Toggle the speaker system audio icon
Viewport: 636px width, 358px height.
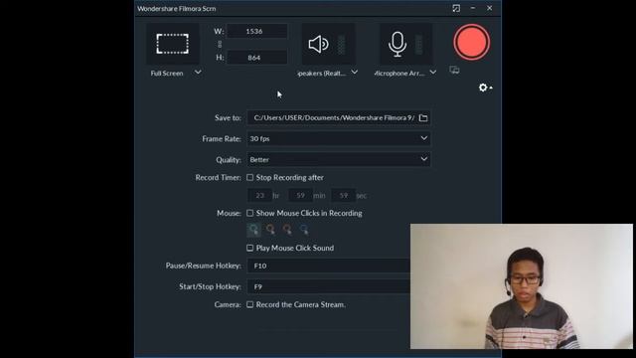[x=318, y=44]
